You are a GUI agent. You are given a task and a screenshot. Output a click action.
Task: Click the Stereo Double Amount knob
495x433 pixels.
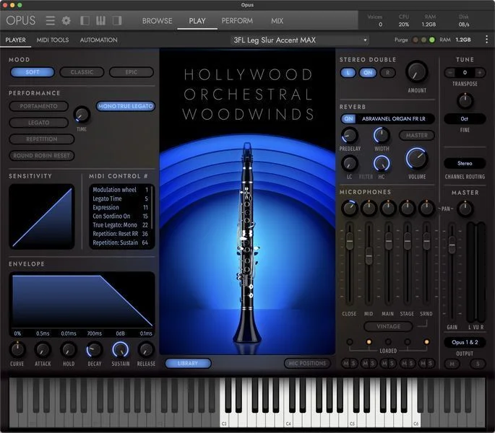pyautogui.click(x=417, y=72)
